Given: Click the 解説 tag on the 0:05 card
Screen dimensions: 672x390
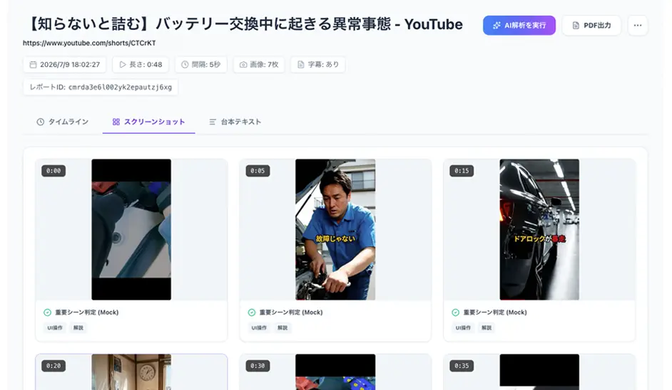Looking at the screenshot, I should tap(282, 328).
